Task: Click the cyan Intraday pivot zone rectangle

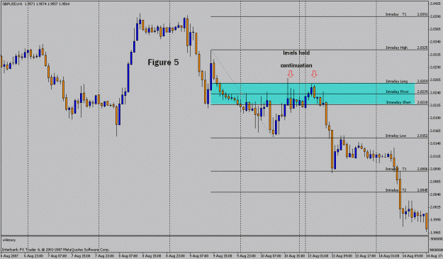Action: pyautogui.click(x=313, y=94)
